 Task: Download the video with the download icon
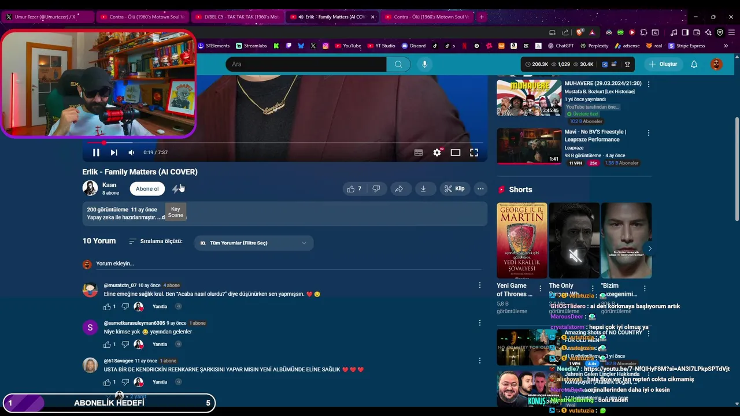[x=423, y=189]
